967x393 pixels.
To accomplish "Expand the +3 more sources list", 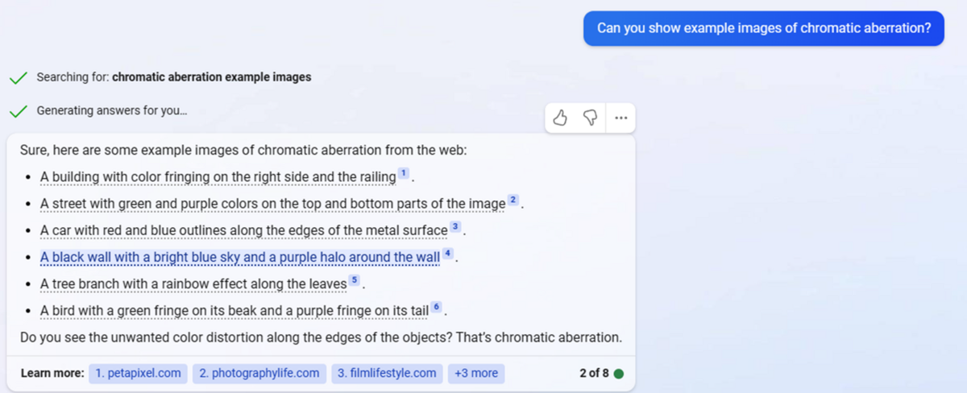I will click(x=476, y=374).
